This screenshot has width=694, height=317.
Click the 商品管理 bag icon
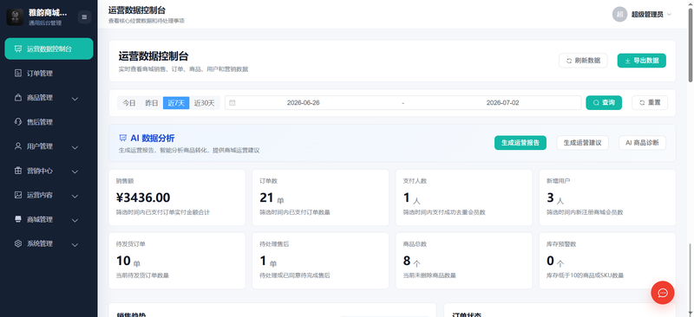tap(17, 97)
